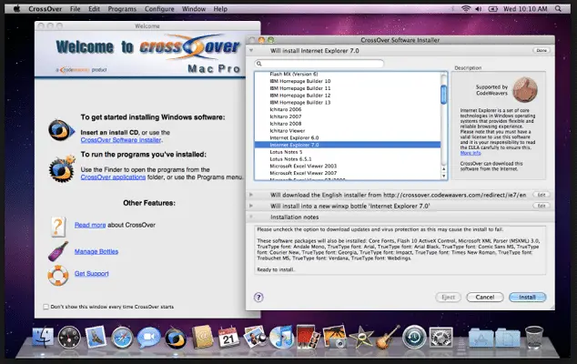Collapse the Will install Internet Explorer 7.0 section

click(x=251, y=50)
